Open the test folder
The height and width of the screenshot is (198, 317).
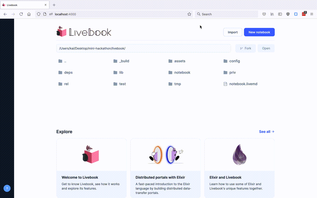click(x=119, y=84)
